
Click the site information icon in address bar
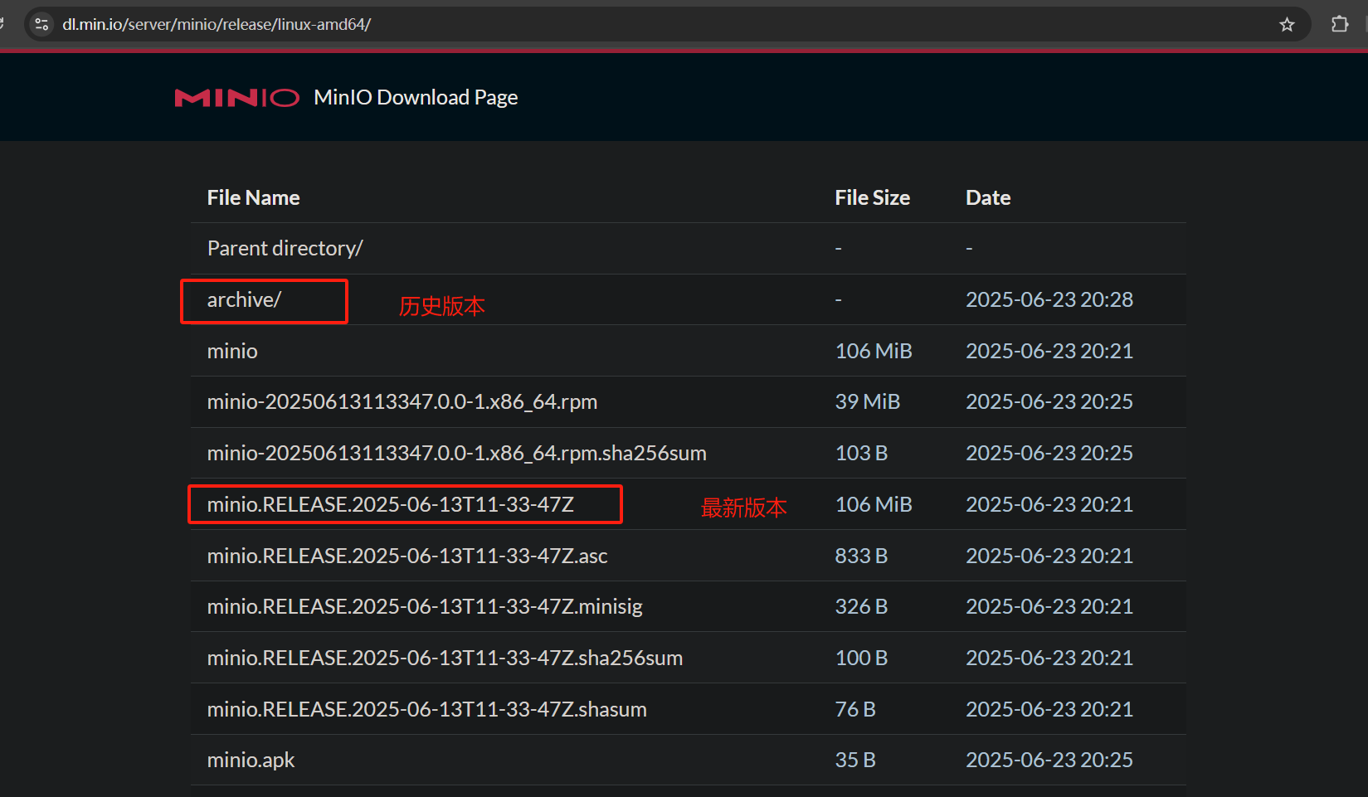tap(41, 24)
